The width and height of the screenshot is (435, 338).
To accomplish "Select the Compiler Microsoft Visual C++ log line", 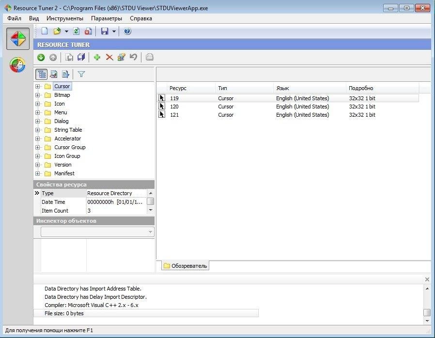I will 91,305.
